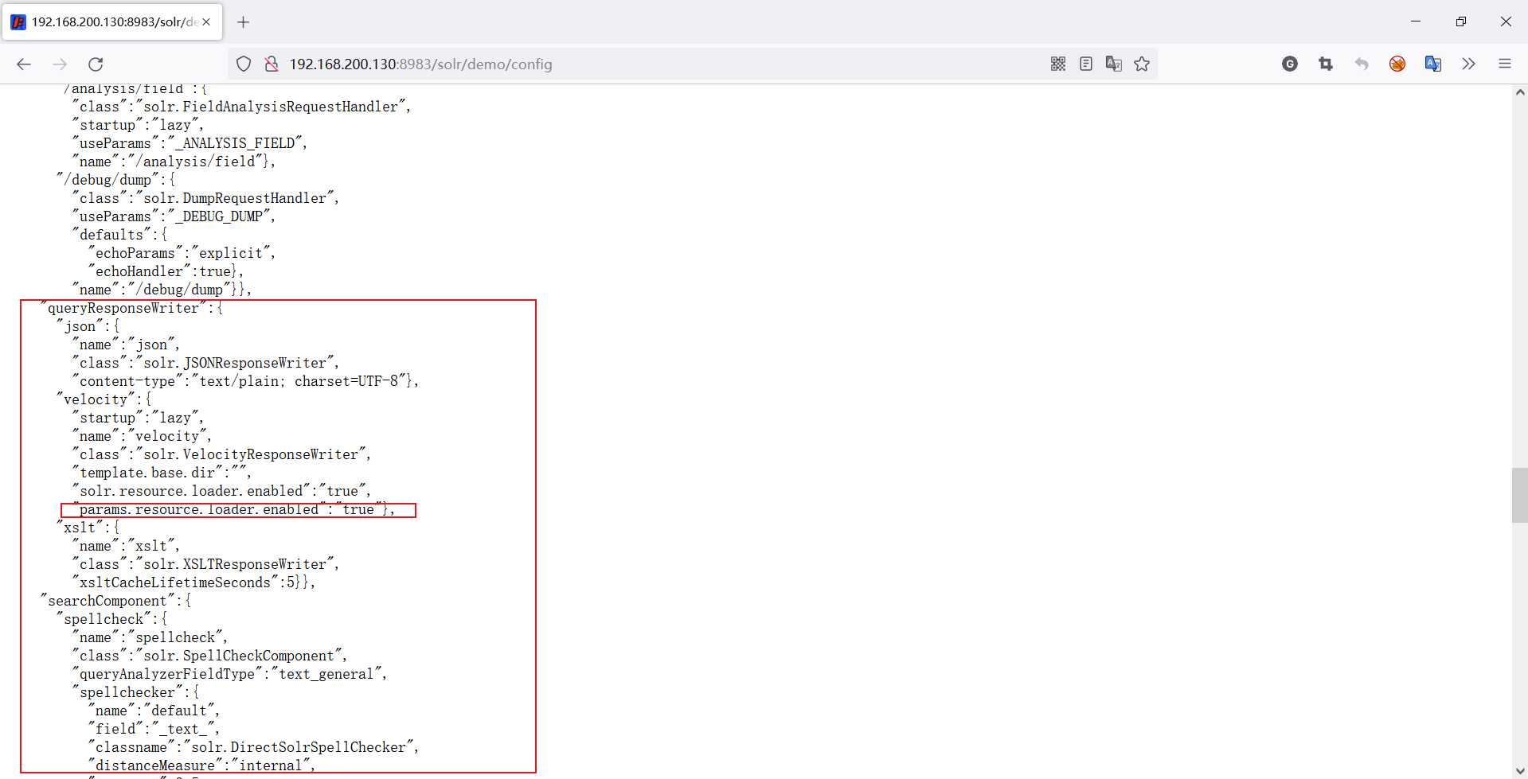Image resolution: width=1528 pixels, height=779 pixels.
Task: Click the QR code icon in address bar
Action: coord(1058,64)
